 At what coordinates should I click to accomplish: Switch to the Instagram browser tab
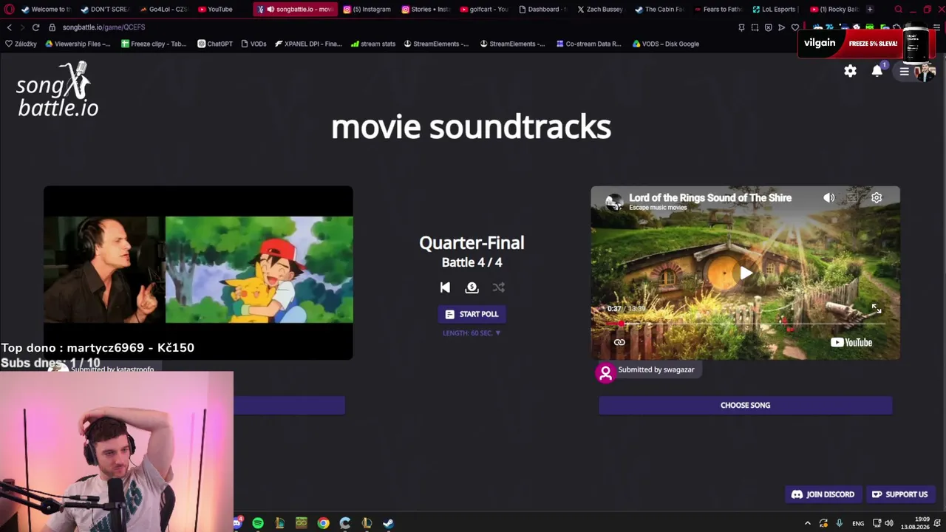point(367,10)
